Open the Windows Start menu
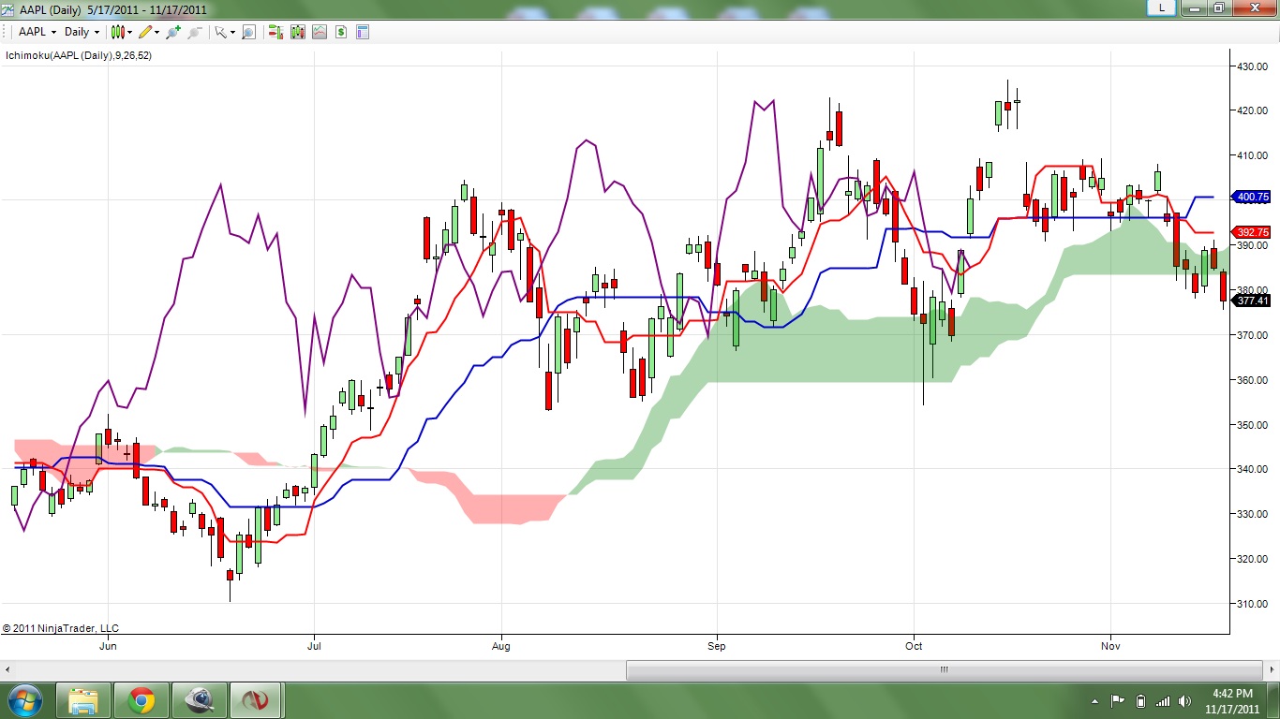The height and width of the screenshot is (719, 1280). pyautogui.click(x=23, y=700)
